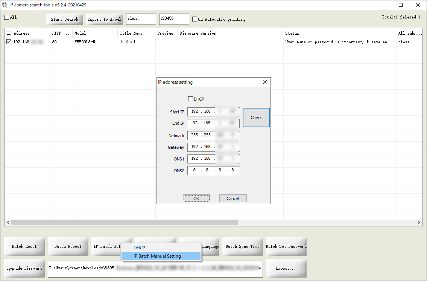Image resolution: width=427 pixels, height=281 pixels.
Task: Confirm the dialog with OK
Action: coord(196,199)
